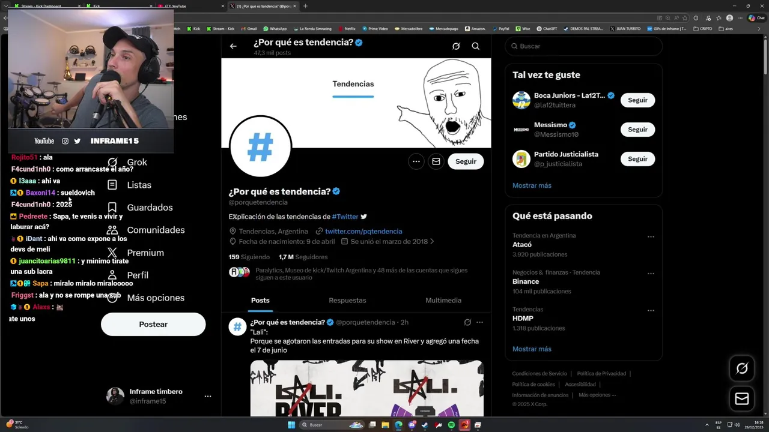Click Mostrar más under Qué está pasando
Image resolution: width=769 pixels, height=432 pixels.
532,349
